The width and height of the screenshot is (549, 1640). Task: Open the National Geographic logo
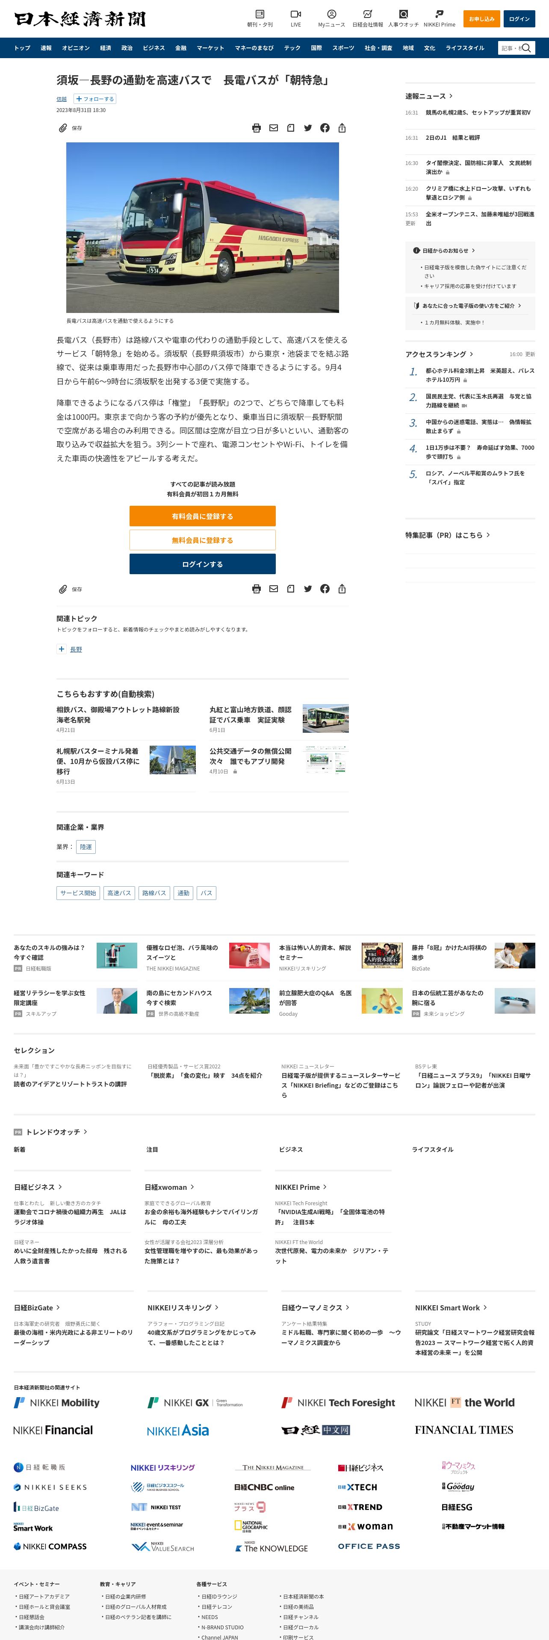[x=251, y=1526]
